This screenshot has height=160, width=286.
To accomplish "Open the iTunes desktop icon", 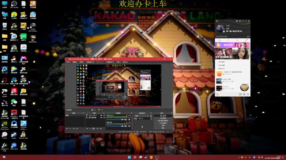I will point(5,135).
